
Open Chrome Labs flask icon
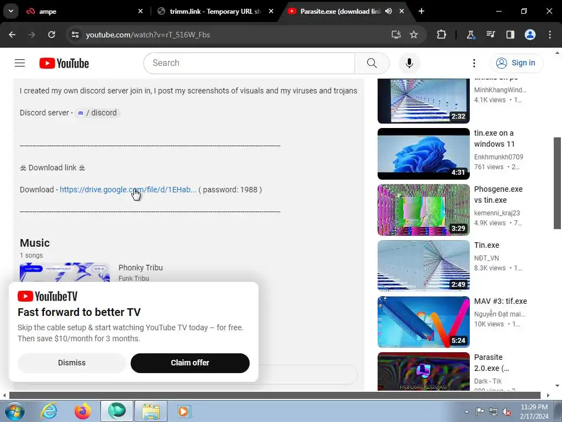click(470, 35)
